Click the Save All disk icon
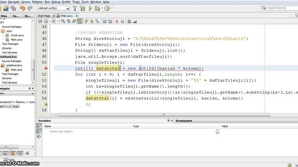The image size is (298, 167). pyautogui.click(x=14, y=8)
